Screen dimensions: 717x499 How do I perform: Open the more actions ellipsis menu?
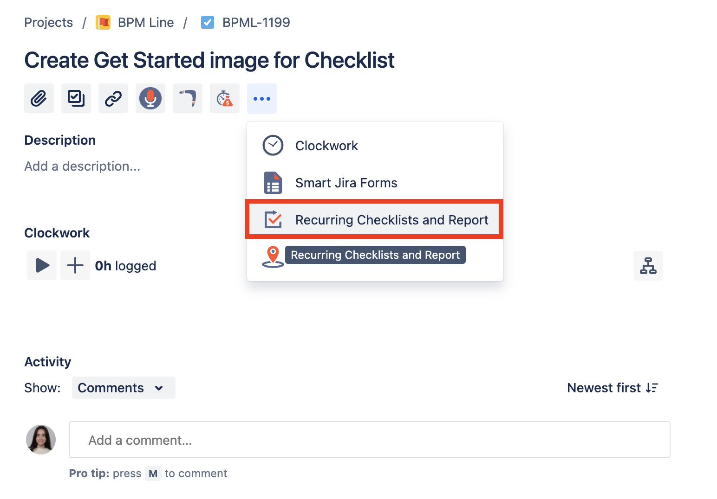261,98
